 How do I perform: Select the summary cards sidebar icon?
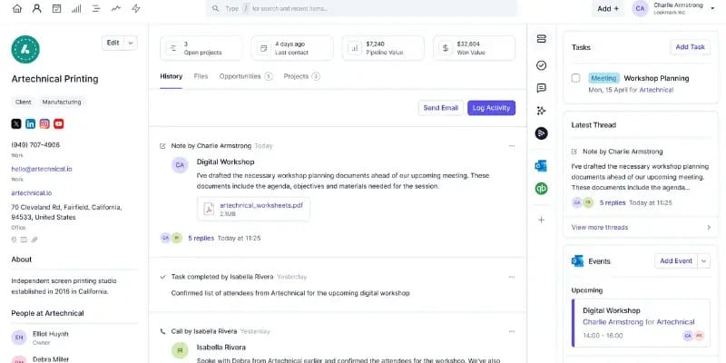coord(541,39)
